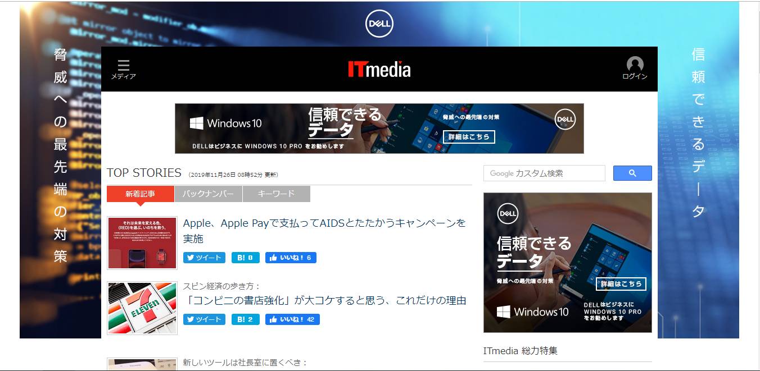The height and width of the screenshot is (371, 760).
Task: Click the ITmedia 総力特集 heading
Action: [x=521, y=351]
